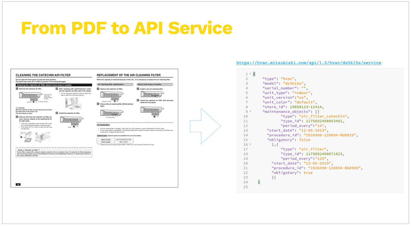Click the "unit_color": "default" line
Image resolution: width=411 pixels, height=226 pixels.
pyautogui.click(x=290, y=102)
